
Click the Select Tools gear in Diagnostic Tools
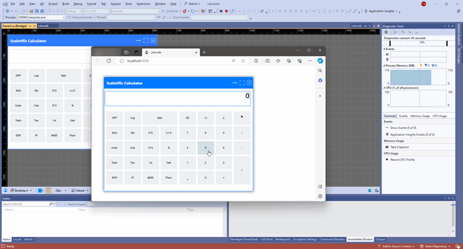[386, 32]
